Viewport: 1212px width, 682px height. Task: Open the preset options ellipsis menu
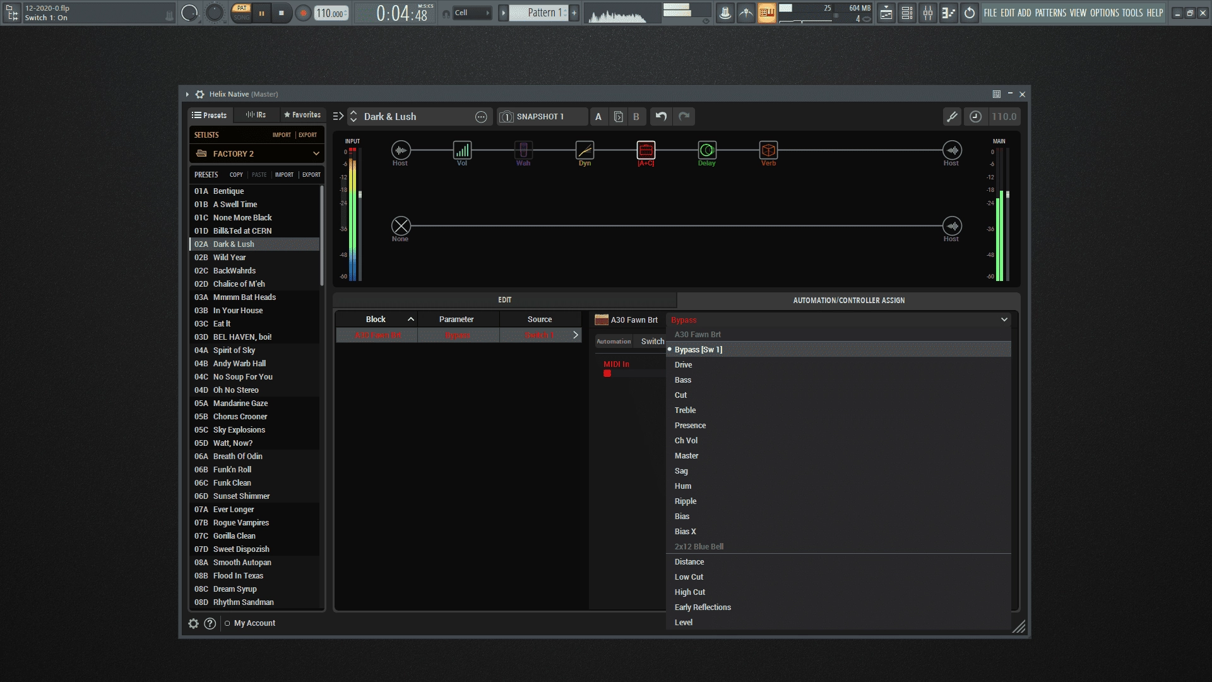pyautogui.click(x=481, y=117)
